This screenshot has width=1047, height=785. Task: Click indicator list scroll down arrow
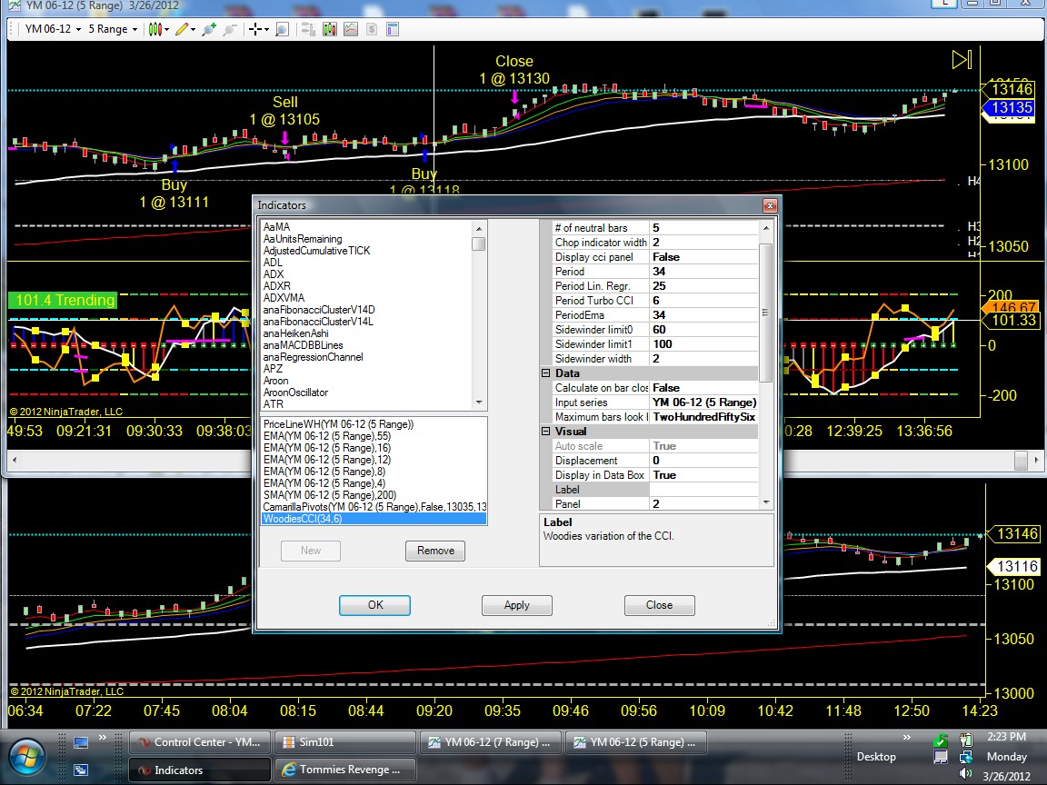[479, 402]
